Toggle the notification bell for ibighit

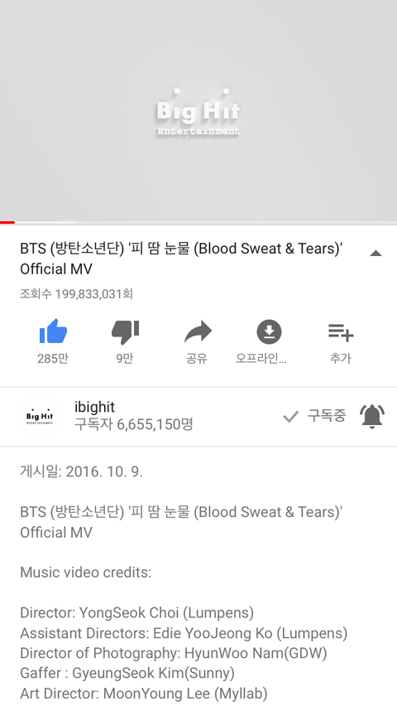(372, 417)
